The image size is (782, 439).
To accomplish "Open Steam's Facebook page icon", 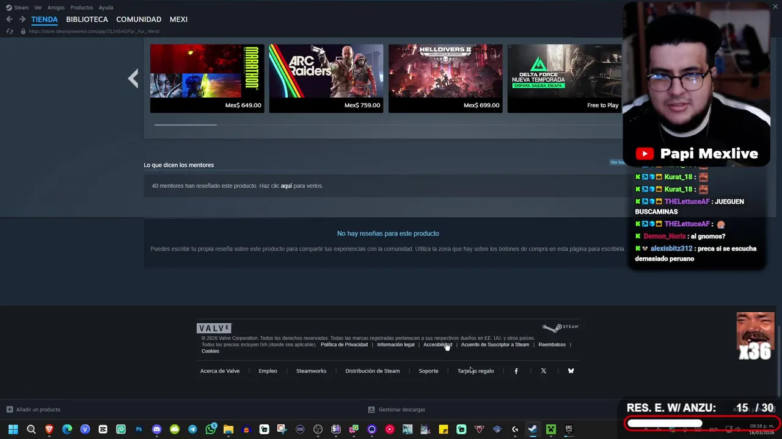I will pyautogui.click(x=516, y=371).
